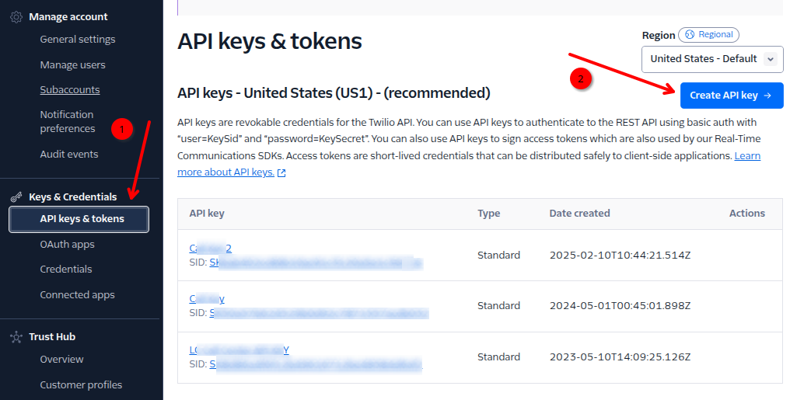Navigate to OAuth apps
Screen dimensions: 790x400
click(x=67, y=245)
